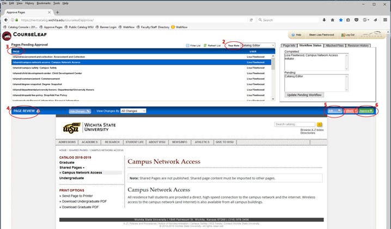Click the Hide Changes button

click(80, 111)
